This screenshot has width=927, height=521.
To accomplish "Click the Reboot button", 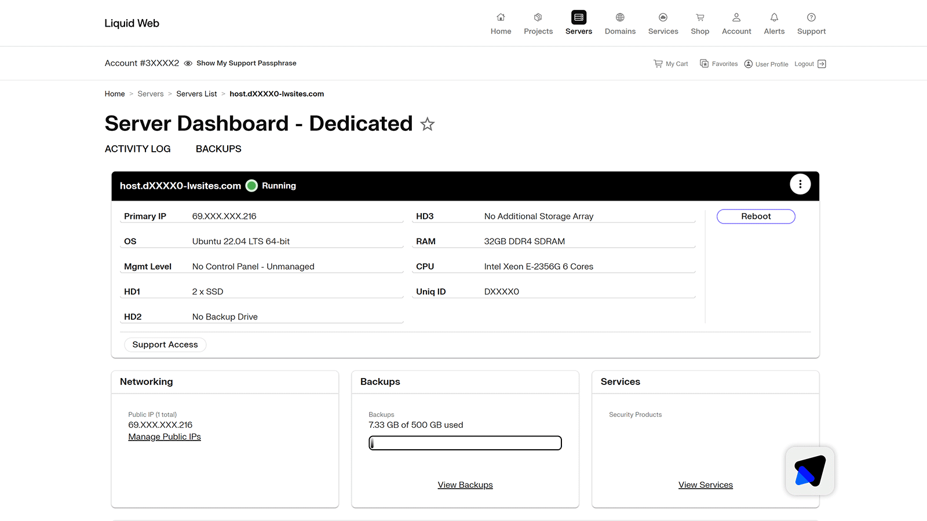I will [x=756, y=217].
